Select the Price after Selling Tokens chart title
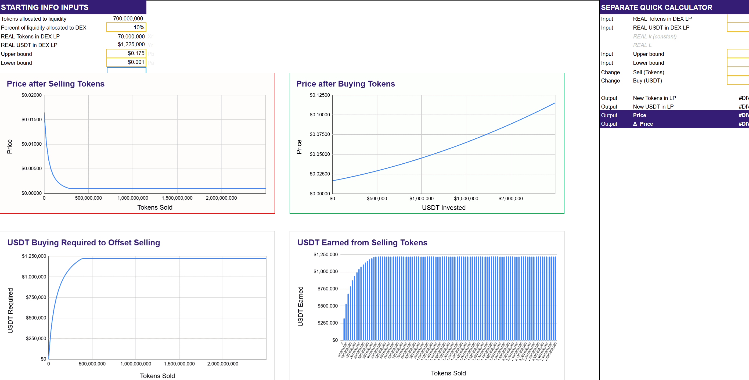Viewport: 749px width, 380px height. 56,84
